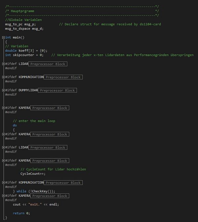The height and width of the screenshot is (222, 198).
Task: Expand the first #ifdef LIDAR block below skipcounter
Action: pos(3,64)
